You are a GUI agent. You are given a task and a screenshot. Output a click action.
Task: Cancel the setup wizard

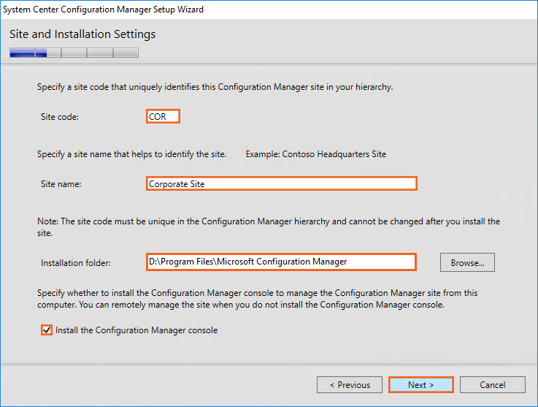(x=493, y=385)
